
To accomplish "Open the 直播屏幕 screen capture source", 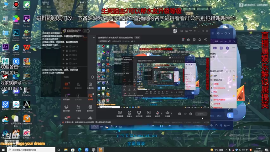I will 120,114.
